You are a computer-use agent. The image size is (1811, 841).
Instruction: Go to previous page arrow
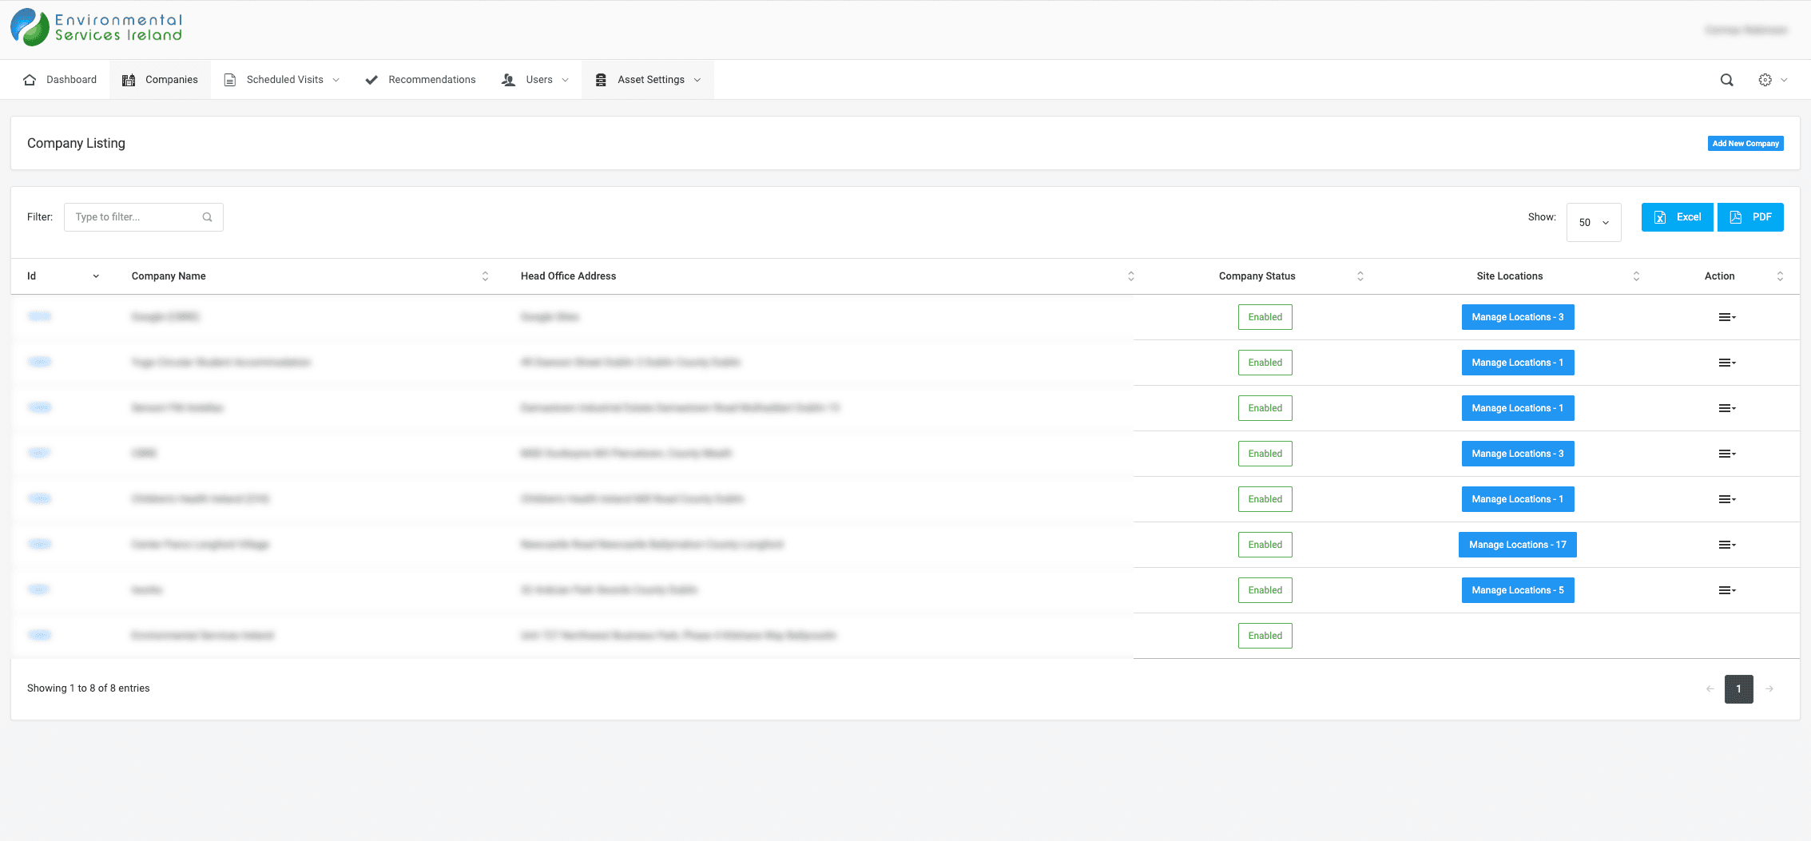coord(1710,688)
